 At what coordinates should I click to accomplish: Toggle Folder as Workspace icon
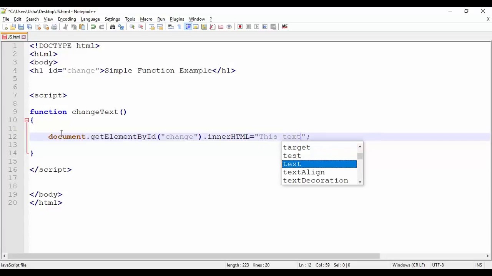click(x=221, y=26)
